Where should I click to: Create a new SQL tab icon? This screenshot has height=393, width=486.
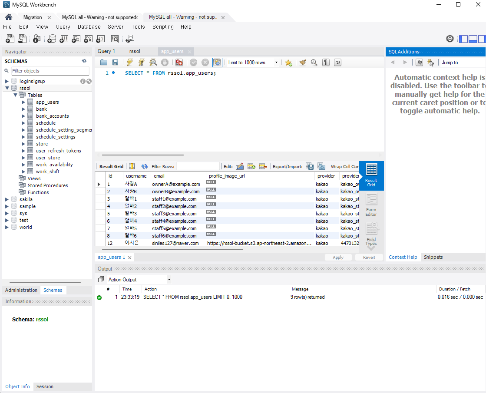(x=10, y=39)
